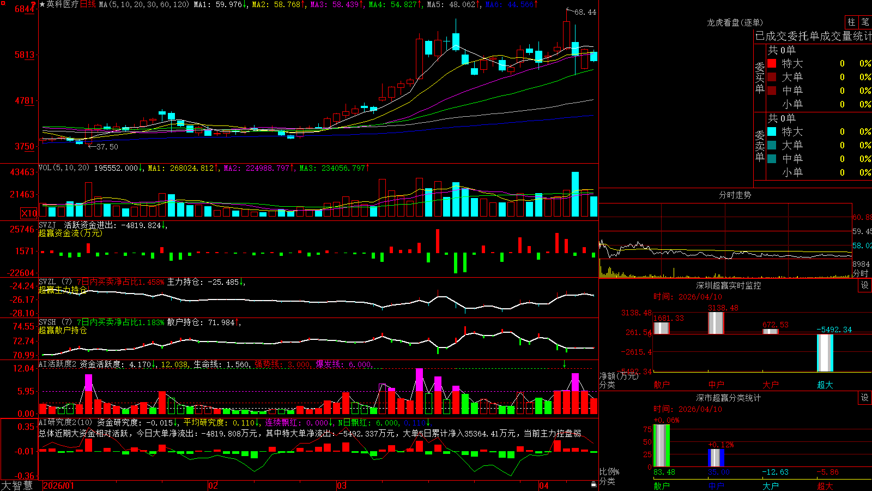
Task: Click 小单 row under 委买单
Action: 819,104
